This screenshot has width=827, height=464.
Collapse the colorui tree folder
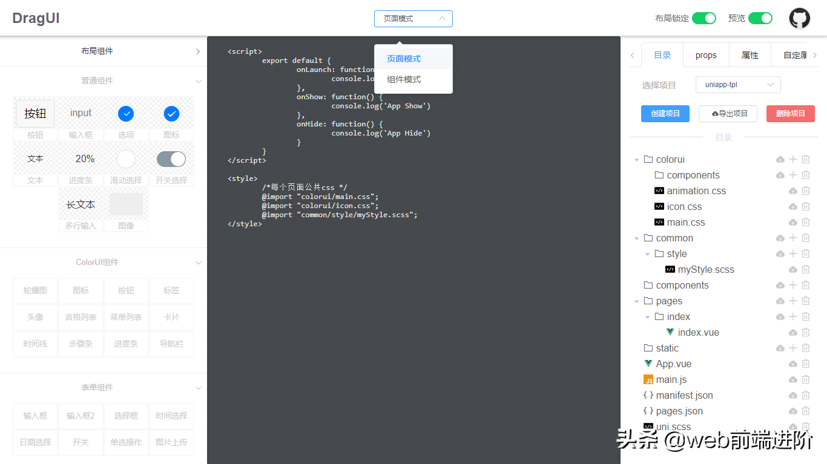pos(636,160)
